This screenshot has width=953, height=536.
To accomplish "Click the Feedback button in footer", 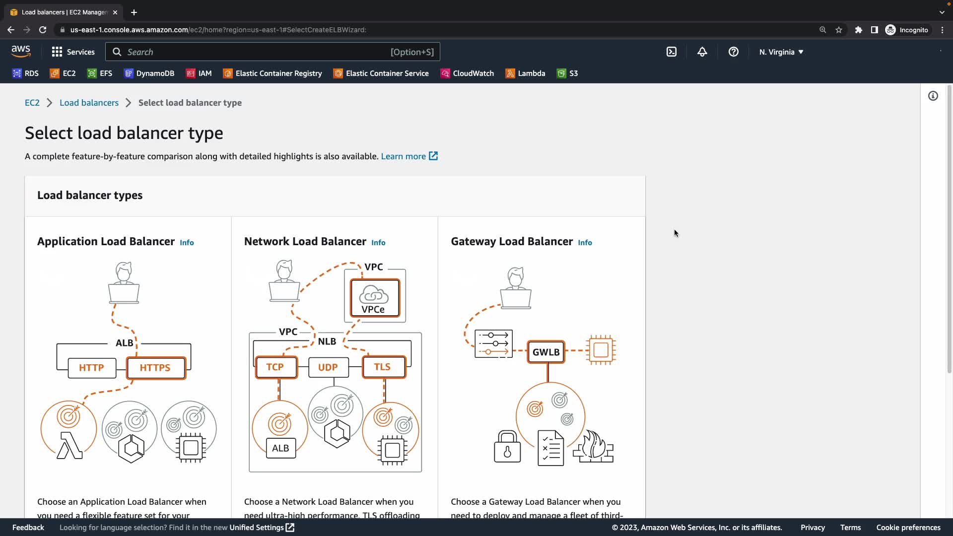I will click(28, 528).
